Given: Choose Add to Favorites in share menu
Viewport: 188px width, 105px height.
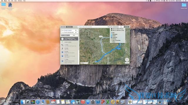Looking at the screenshot, I should (117, 40).
